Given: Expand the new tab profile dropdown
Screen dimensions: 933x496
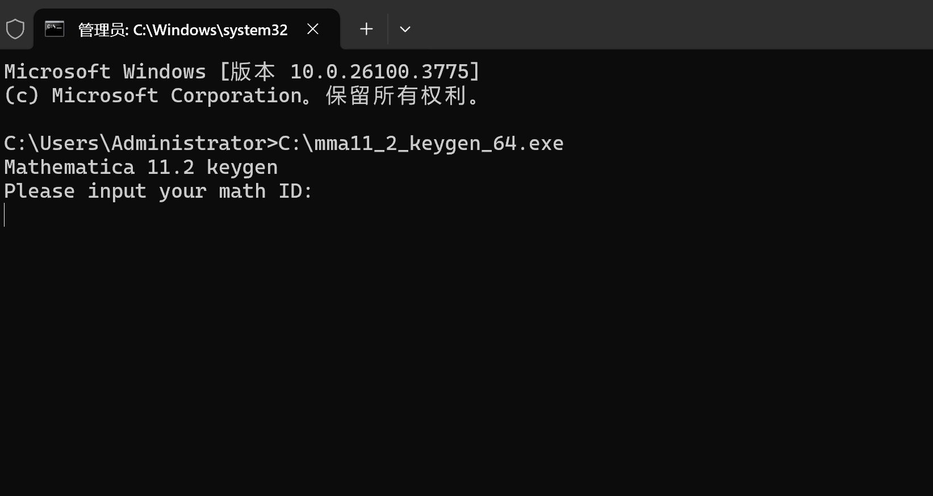Looking at the screenshot, I should tap(405, 29).
